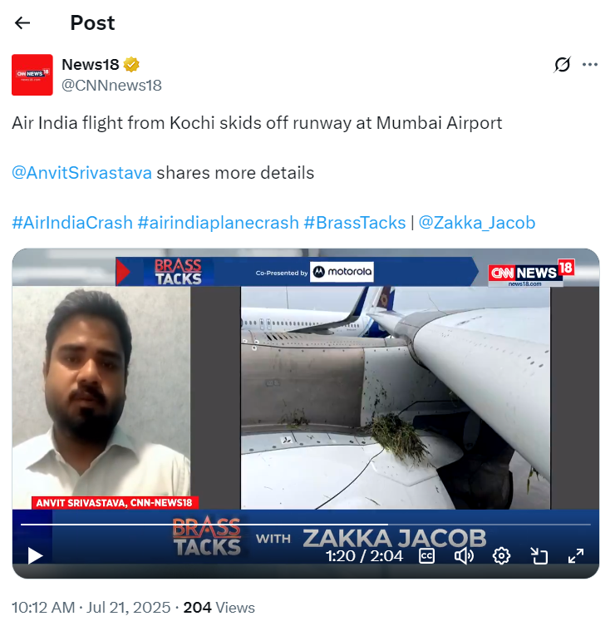
Task: Open the News18 profile avatar
Action: click(x=32, y=75)
